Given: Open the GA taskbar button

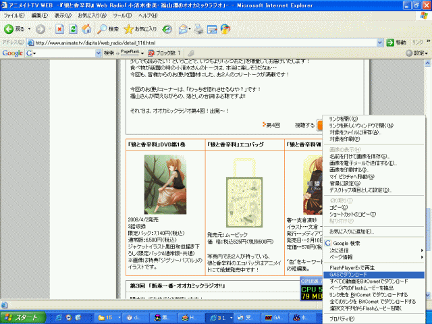Looking at the screenshot, I should (x=275, y=318).
